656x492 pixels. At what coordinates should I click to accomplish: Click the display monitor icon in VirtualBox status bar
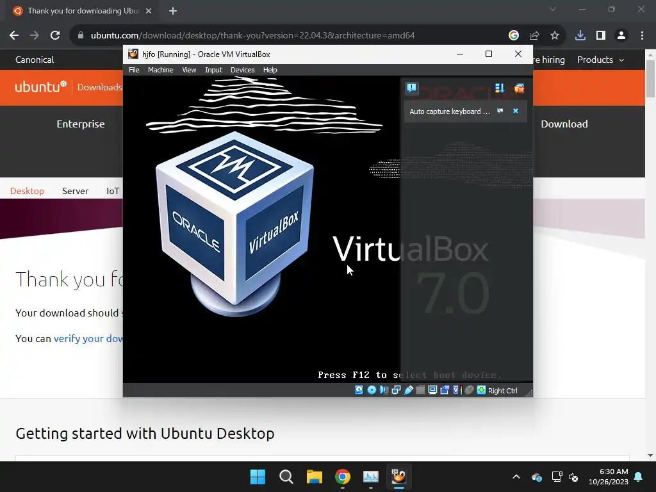tap(432, 390)
